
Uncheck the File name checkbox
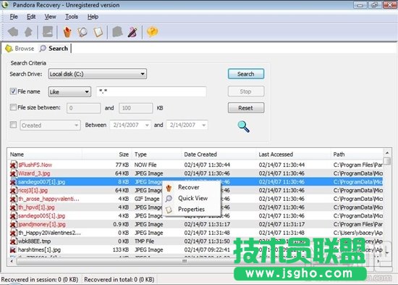[13, 91]
